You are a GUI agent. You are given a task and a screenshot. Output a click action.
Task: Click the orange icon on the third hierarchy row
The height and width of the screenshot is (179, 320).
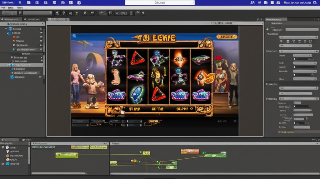pyautogui.click(x=14, y=37)
